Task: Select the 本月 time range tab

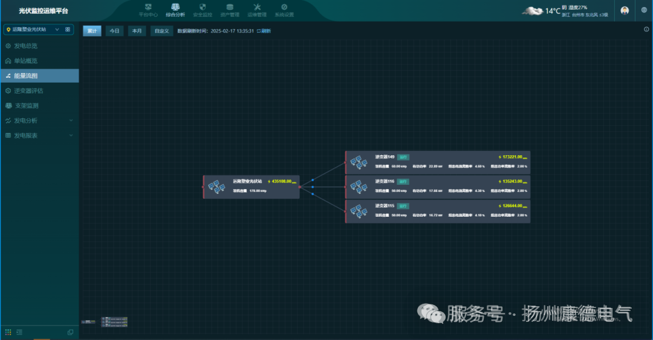Action: tap(137, 31)
